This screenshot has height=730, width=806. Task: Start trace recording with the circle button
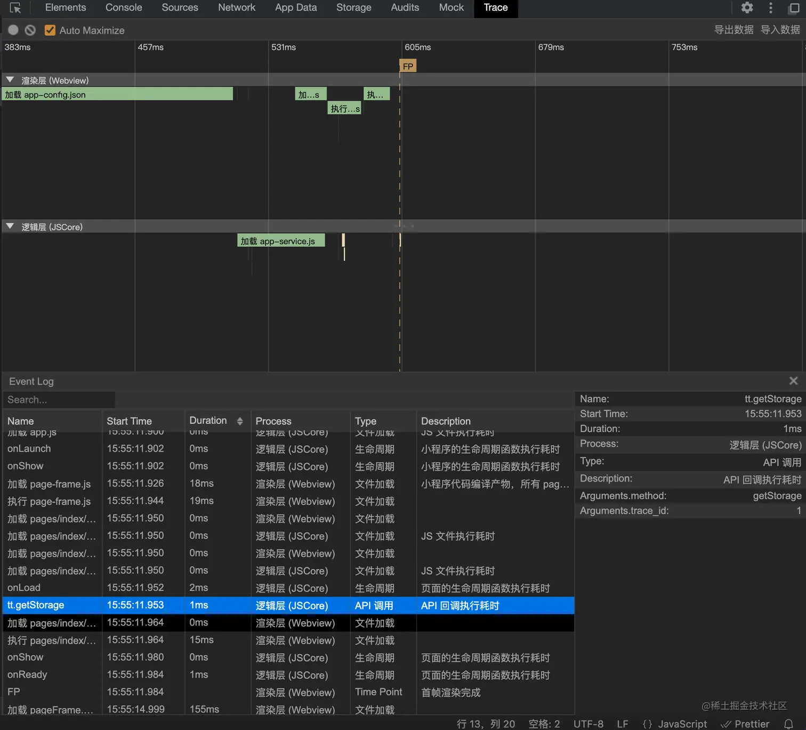coord(13,30)
